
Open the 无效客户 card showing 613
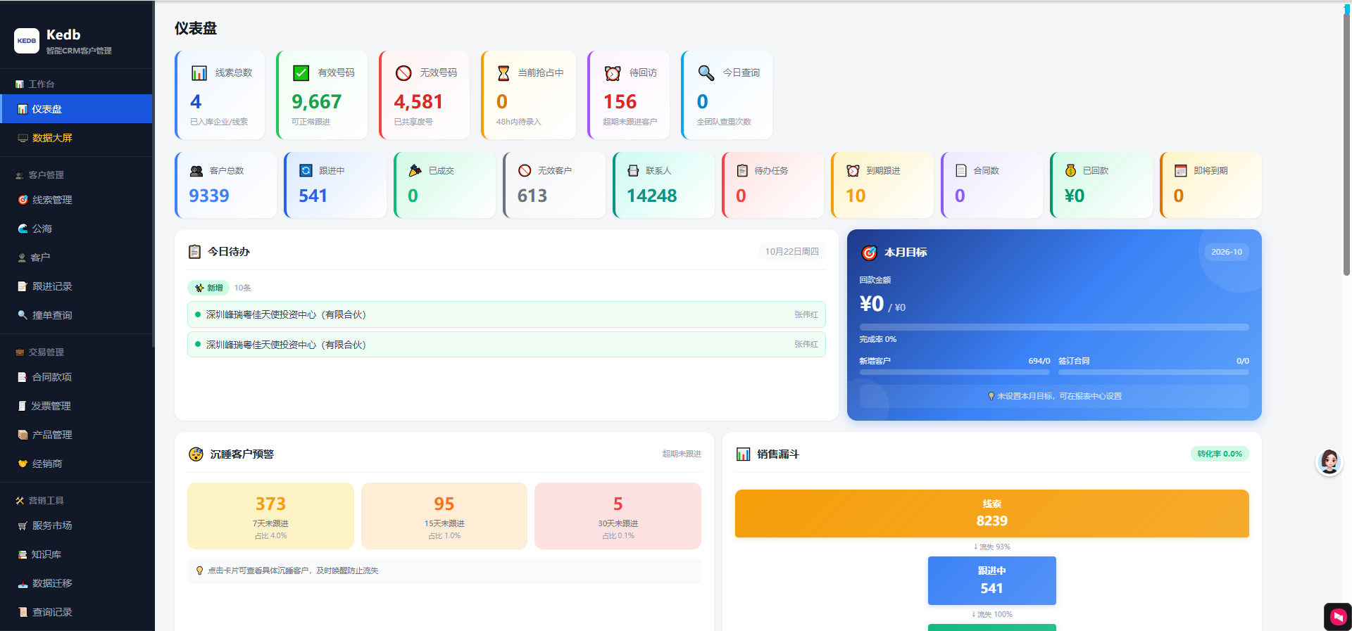click(x=554, y=185)
